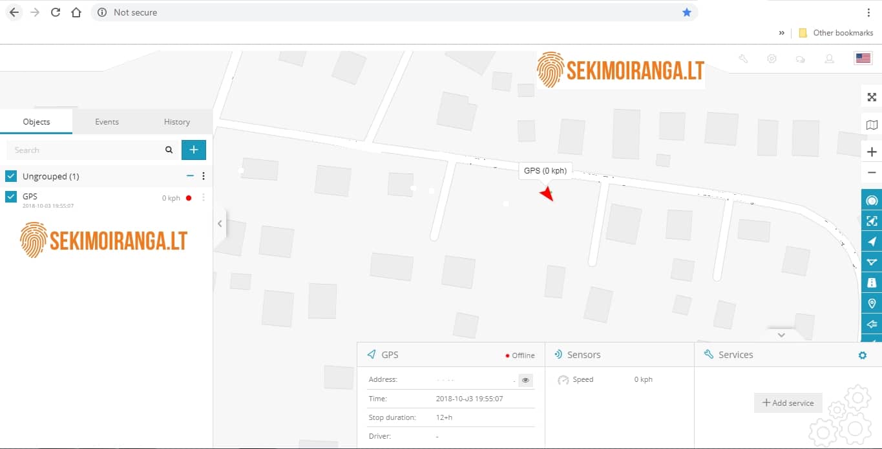
Task: Switch to the Events tab
Action: (107, 122)
